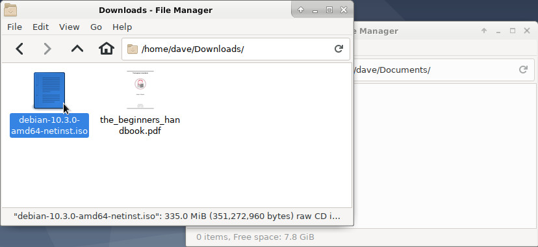
Task: Click the folder icon in the Downloads path bar
Action: point(133,49)
